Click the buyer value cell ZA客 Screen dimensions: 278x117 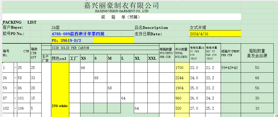56,28
